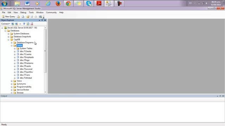Image resolution: width=225 pixels, height=126 pixels.
Task: Click the CajaDB database icon
Action: pyautogui.click(x=12, y=40)
